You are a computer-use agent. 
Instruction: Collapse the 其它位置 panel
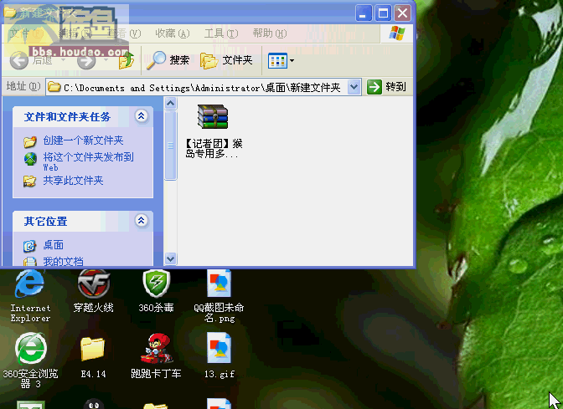[x=141, y=221]
